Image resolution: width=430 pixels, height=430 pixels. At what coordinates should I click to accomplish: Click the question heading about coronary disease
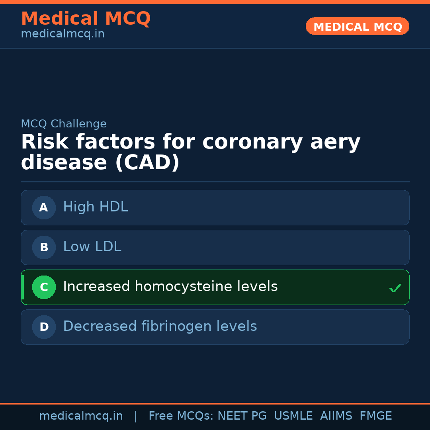[190, 152]
